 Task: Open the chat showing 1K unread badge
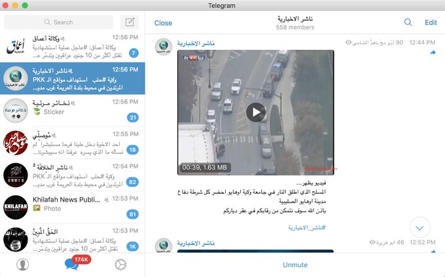[73, 238]
